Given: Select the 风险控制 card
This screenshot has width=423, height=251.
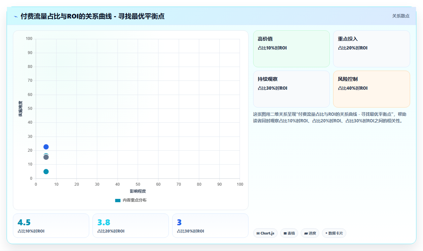Looking at the screenshot, I should (x=371, y=89).
